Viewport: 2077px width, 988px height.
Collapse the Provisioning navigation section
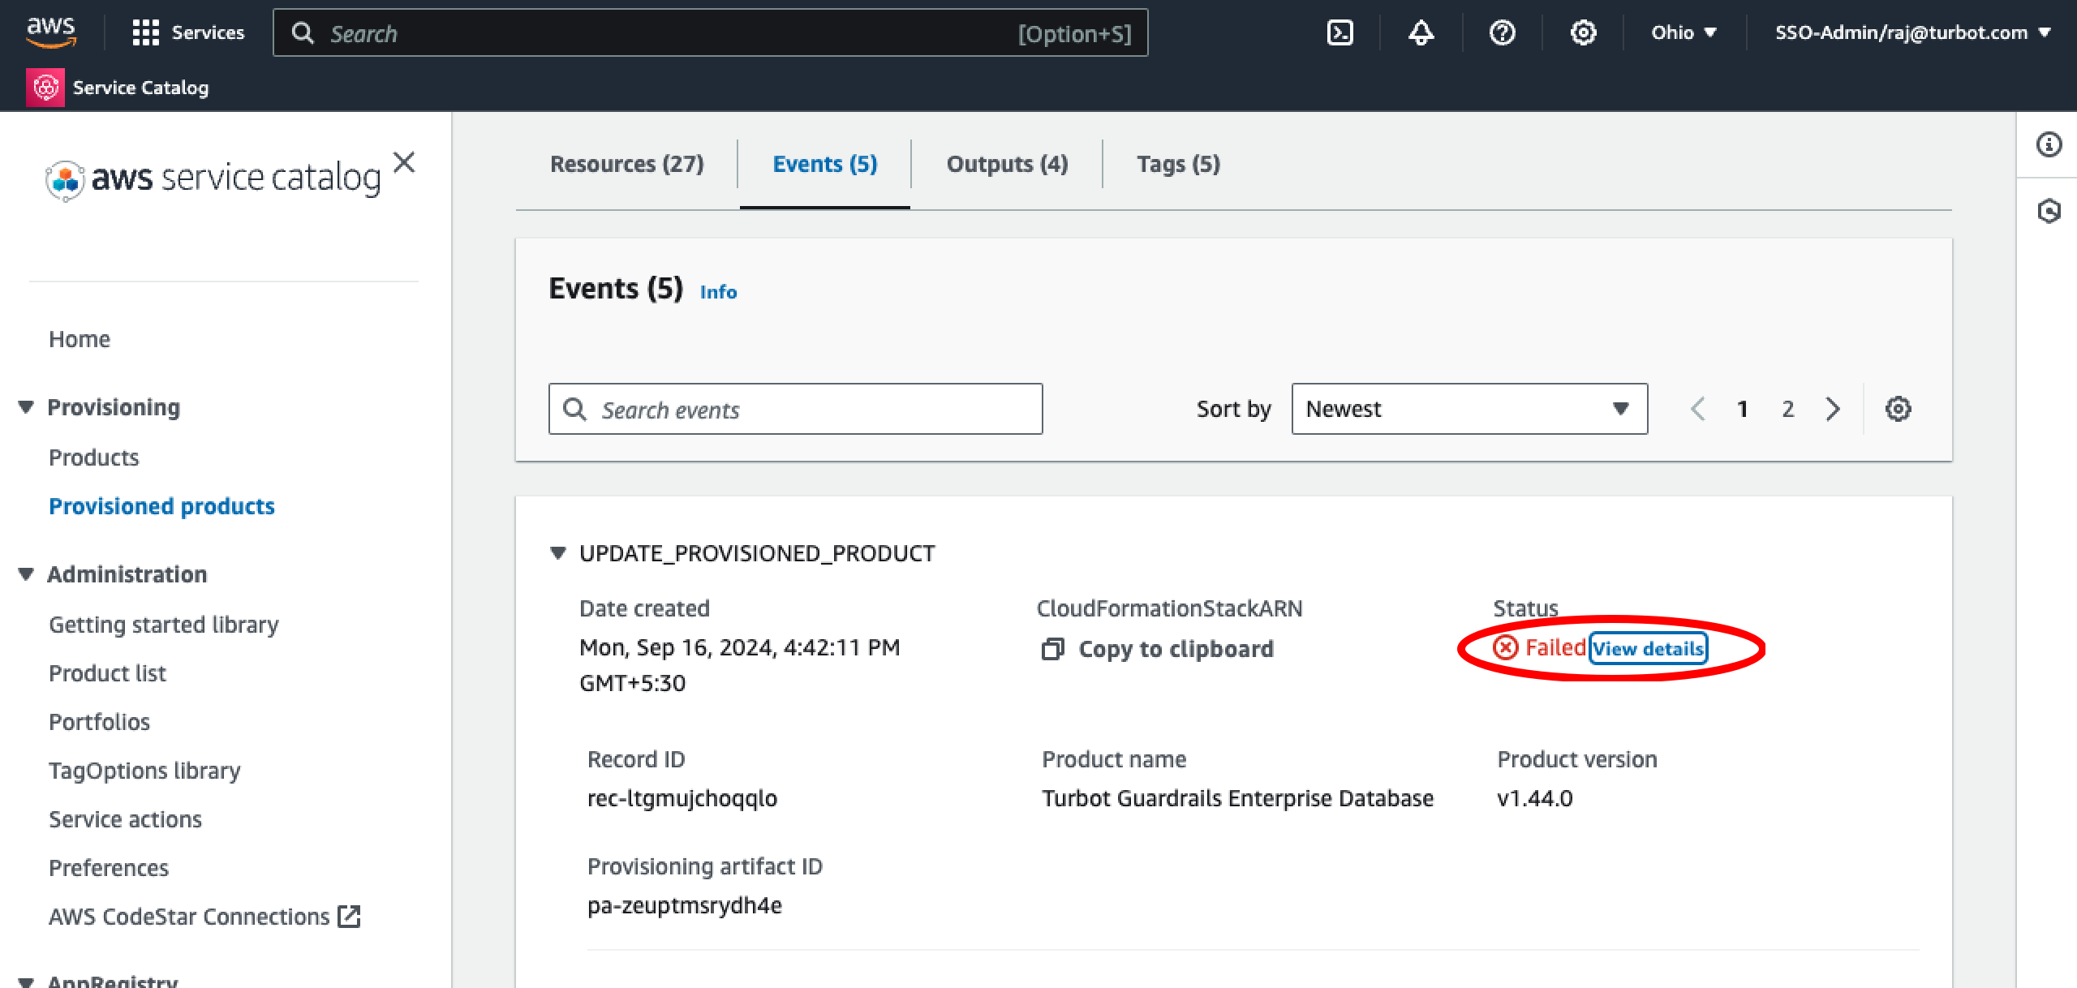(x=26, y=407)
